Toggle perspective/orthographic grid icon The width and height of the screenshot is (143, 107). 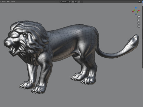point(139,26)
